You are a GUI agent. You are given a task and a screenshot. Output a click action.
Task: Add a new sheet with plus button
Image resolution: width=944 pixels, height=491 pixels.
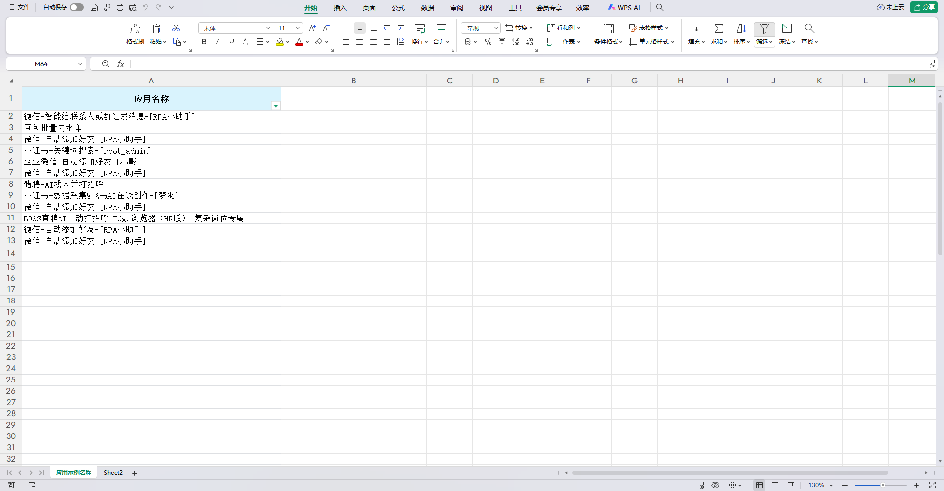pos(135,473)
